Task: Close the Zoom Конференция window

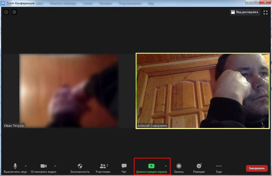Action: click(x=265, y=2)
